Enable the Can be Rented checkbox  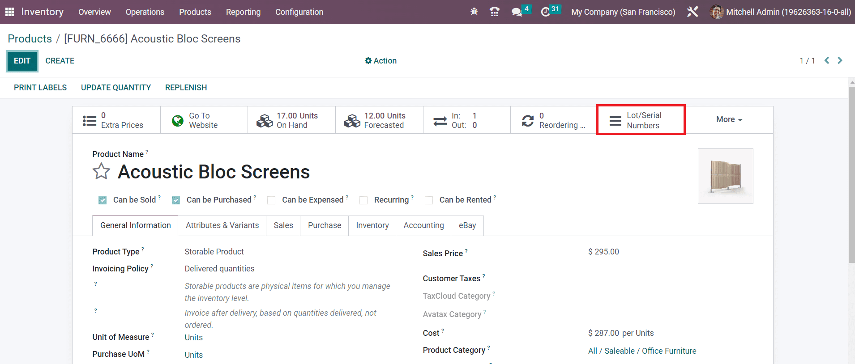(429, 200)
